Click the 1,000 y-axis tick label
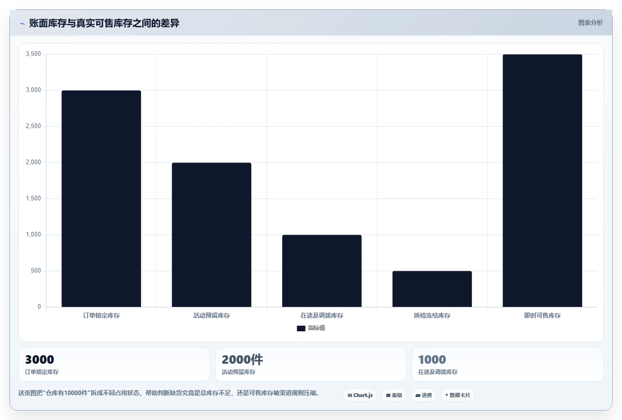The image size is (622, 420). (x=34, y=235)
